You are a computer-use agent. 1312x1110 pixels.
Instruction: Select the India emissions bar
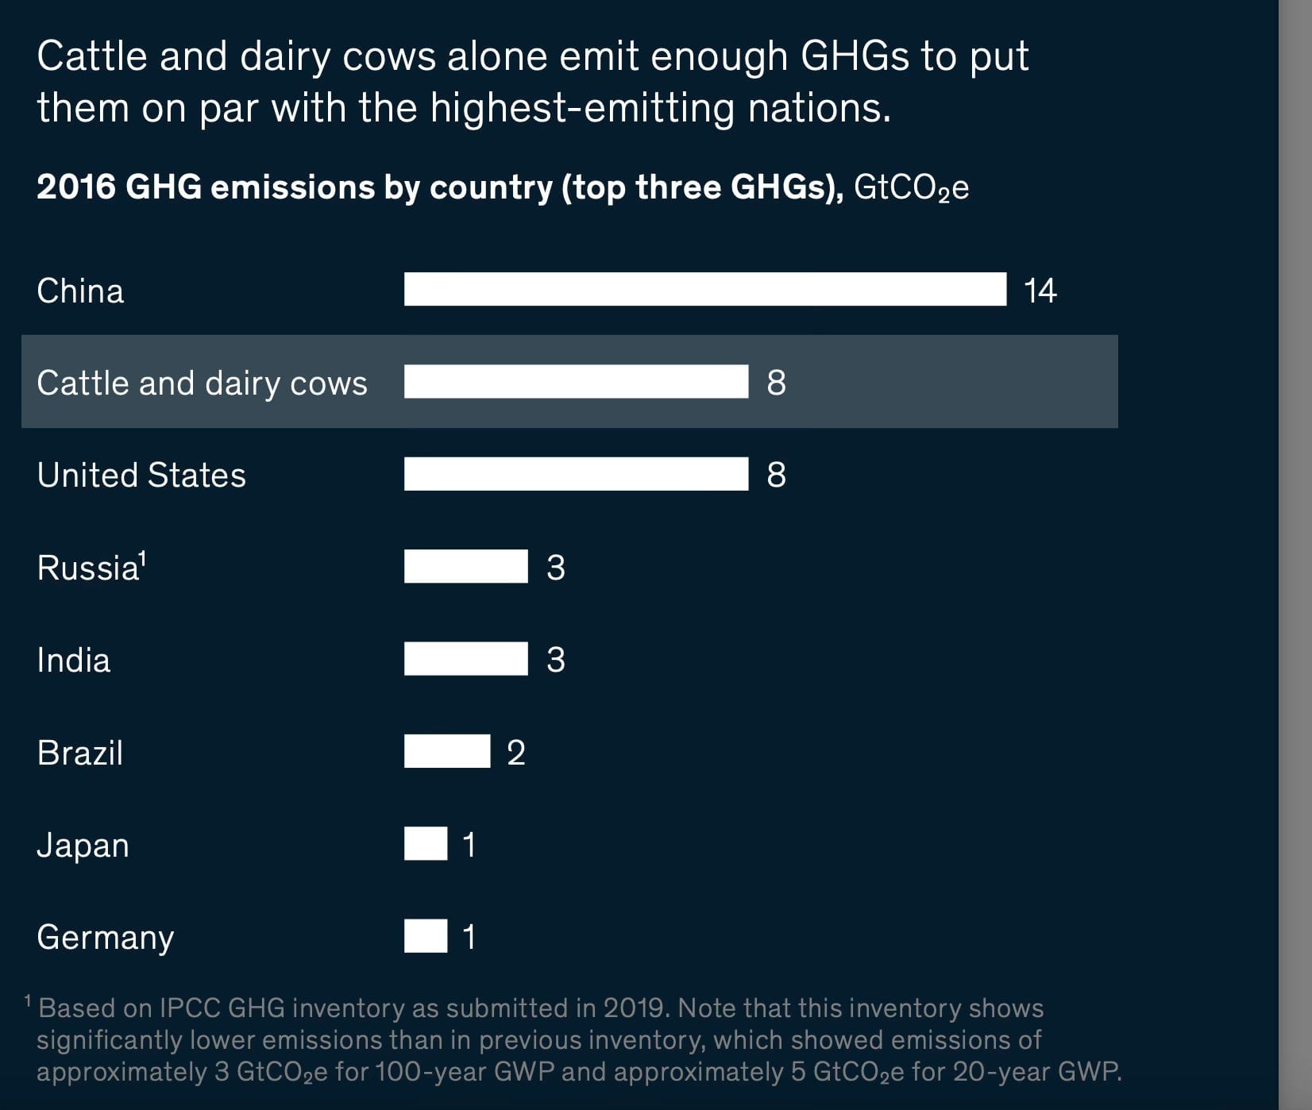[x=466, y=659]
